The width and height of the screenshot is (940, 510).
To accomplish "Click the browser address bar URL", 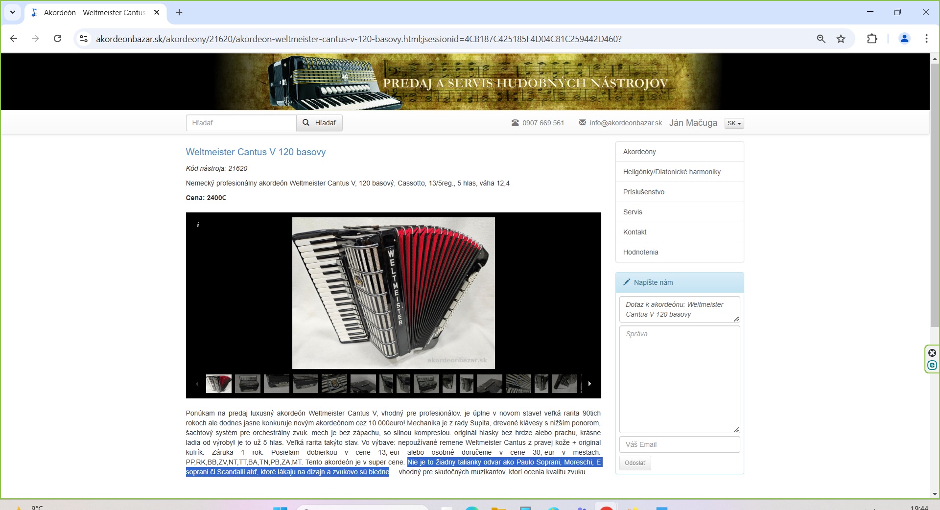I will pos(358,39).
